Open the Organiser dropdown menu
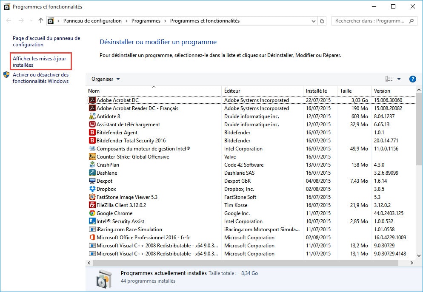Screen dimensions: 423x292 coord(106,79)
